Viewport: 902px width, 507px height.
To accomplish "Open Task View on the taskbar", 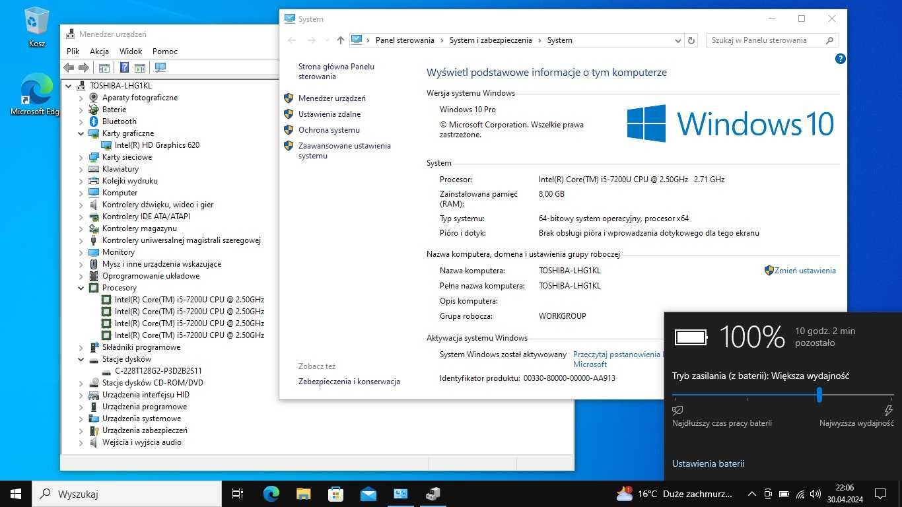I will 238,494.
